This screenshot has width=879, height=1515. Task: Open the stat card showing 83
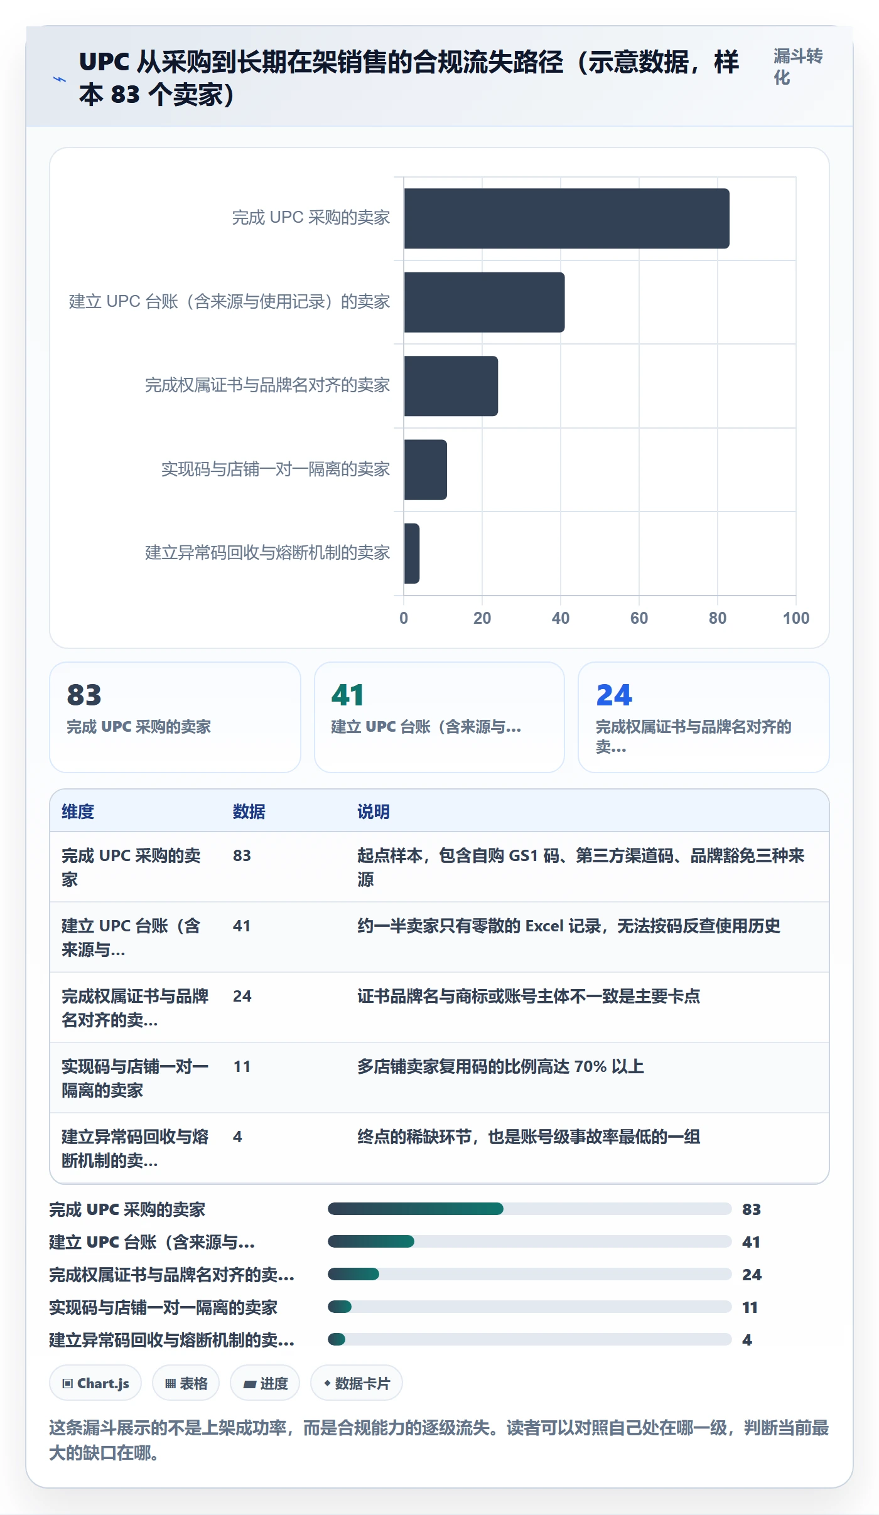pos(175,717)
